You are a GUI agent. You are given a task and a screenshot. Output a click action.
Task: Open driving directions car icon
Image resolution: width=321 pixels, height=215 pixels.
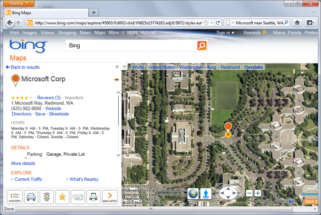pos(31,197)
